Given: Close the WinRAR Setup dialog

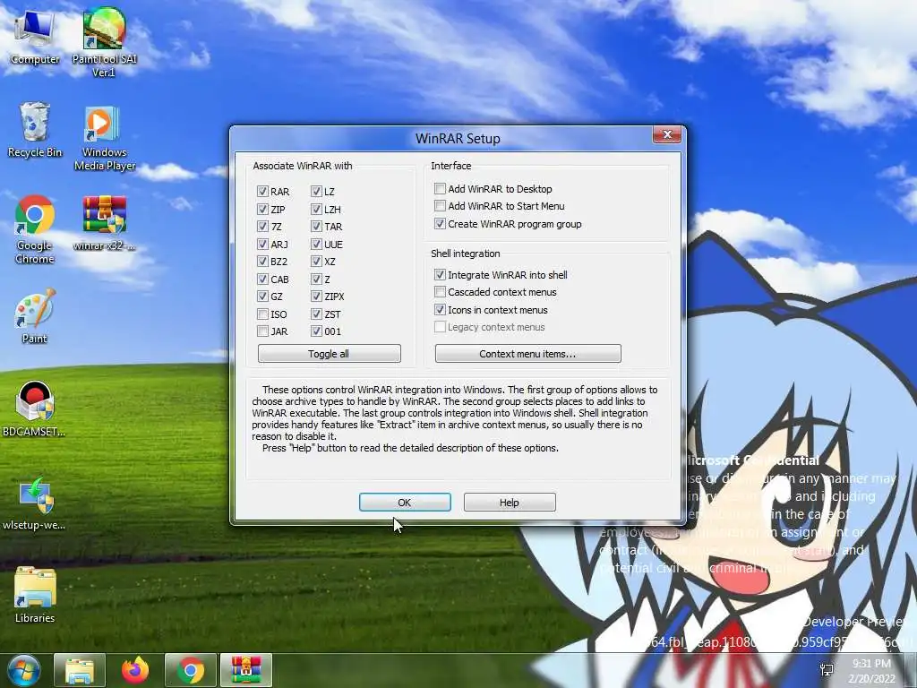Looking at the screenshot, I should click(666, 134).
